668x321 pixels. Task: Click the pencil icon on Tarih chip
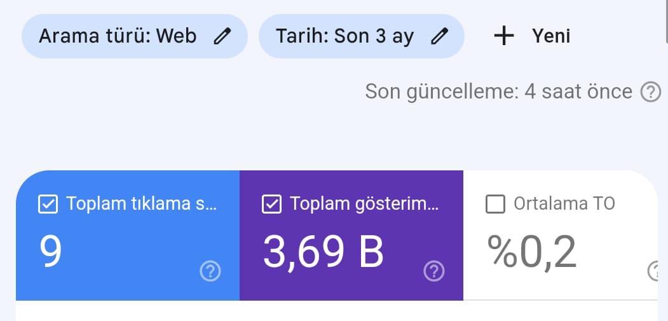point(439,36)
